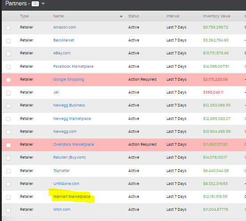Check the Wish.com row checkbox
This screenshot has height=221, width=246.
[8, 210]
